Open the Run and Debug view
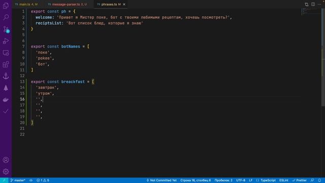Screen dimensions: 325x183 pyautogui.click(x=6, y=41)
